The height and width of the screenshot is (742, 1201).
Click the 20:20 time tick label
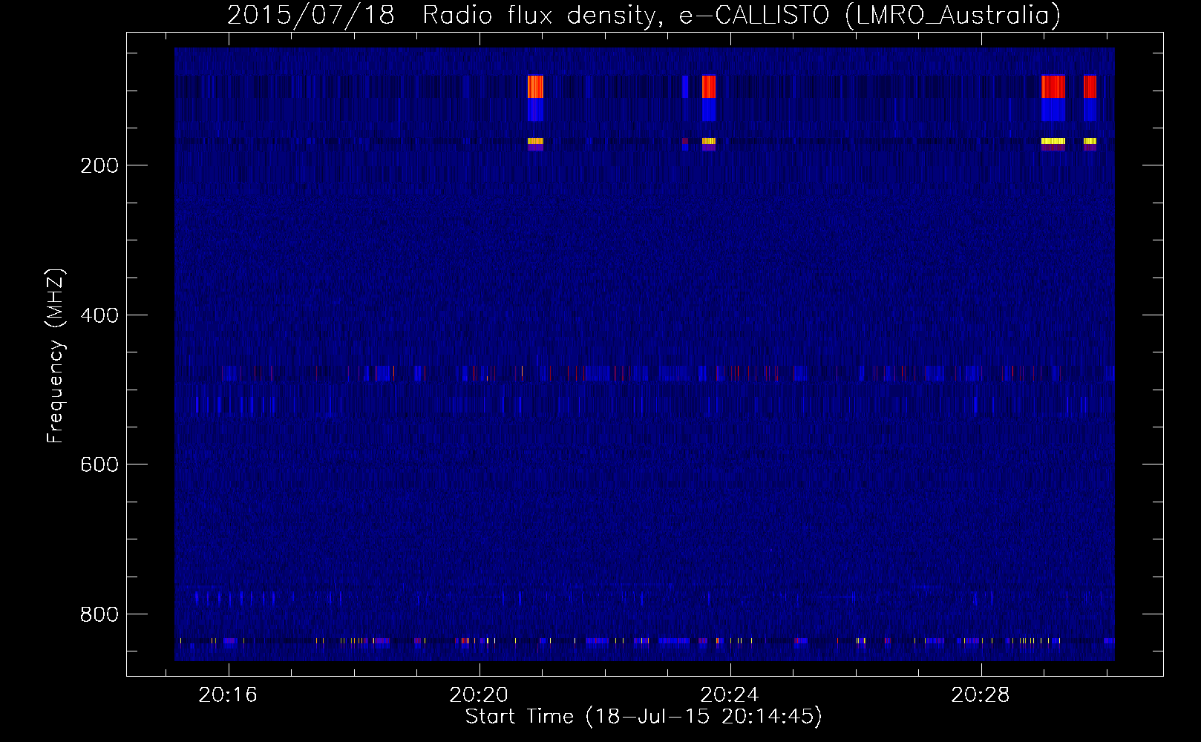(x=479, y=695)
